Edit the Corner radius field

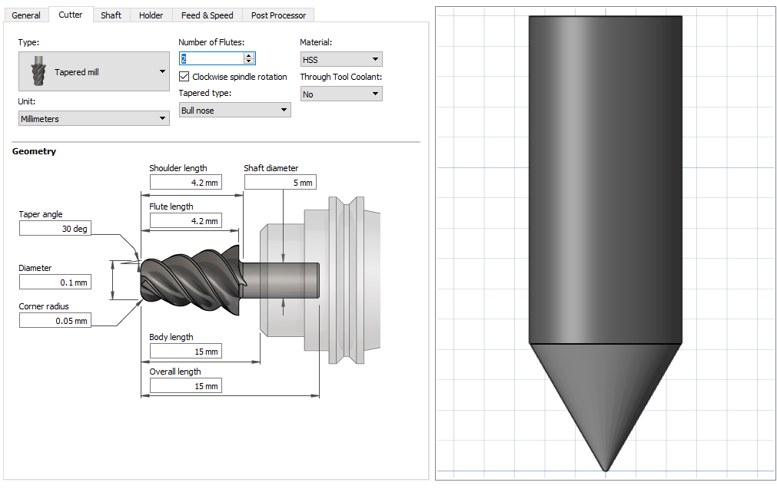pyautogui.click(x=55, y=320)
